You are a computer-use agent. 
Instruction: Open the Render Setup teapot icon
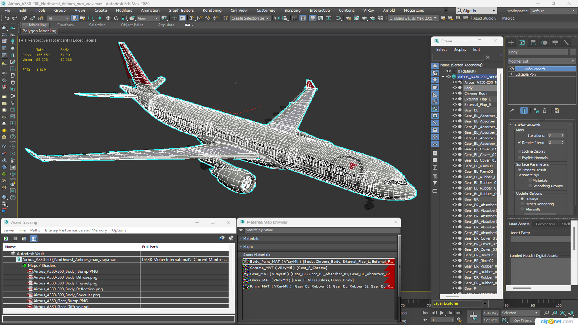[348, 18]
